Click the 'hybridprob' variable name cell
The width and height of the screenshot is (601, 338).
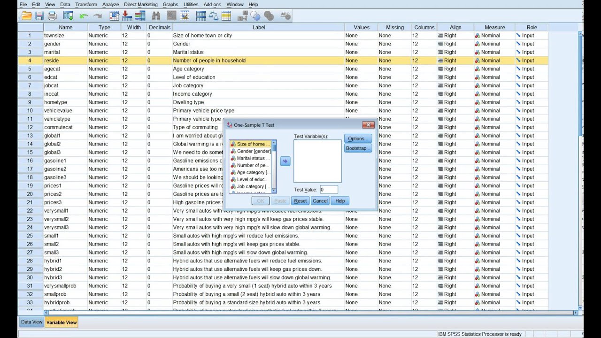66,302
